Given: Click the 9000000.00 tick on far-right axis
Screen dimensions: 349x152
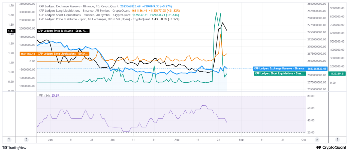Looking at the screenshot, I should point(337,8).
